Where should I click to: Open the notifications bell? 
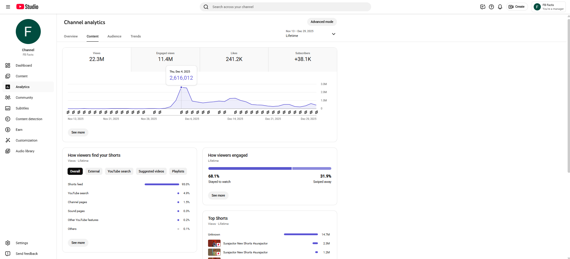pos(500,7)
